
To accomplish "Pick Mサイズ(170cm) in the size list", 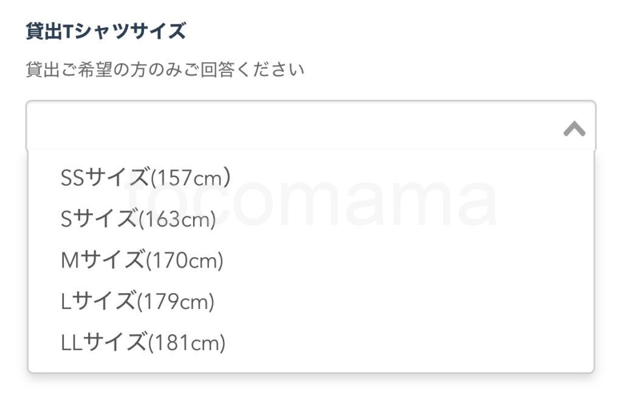I will (x=142, y=261).
